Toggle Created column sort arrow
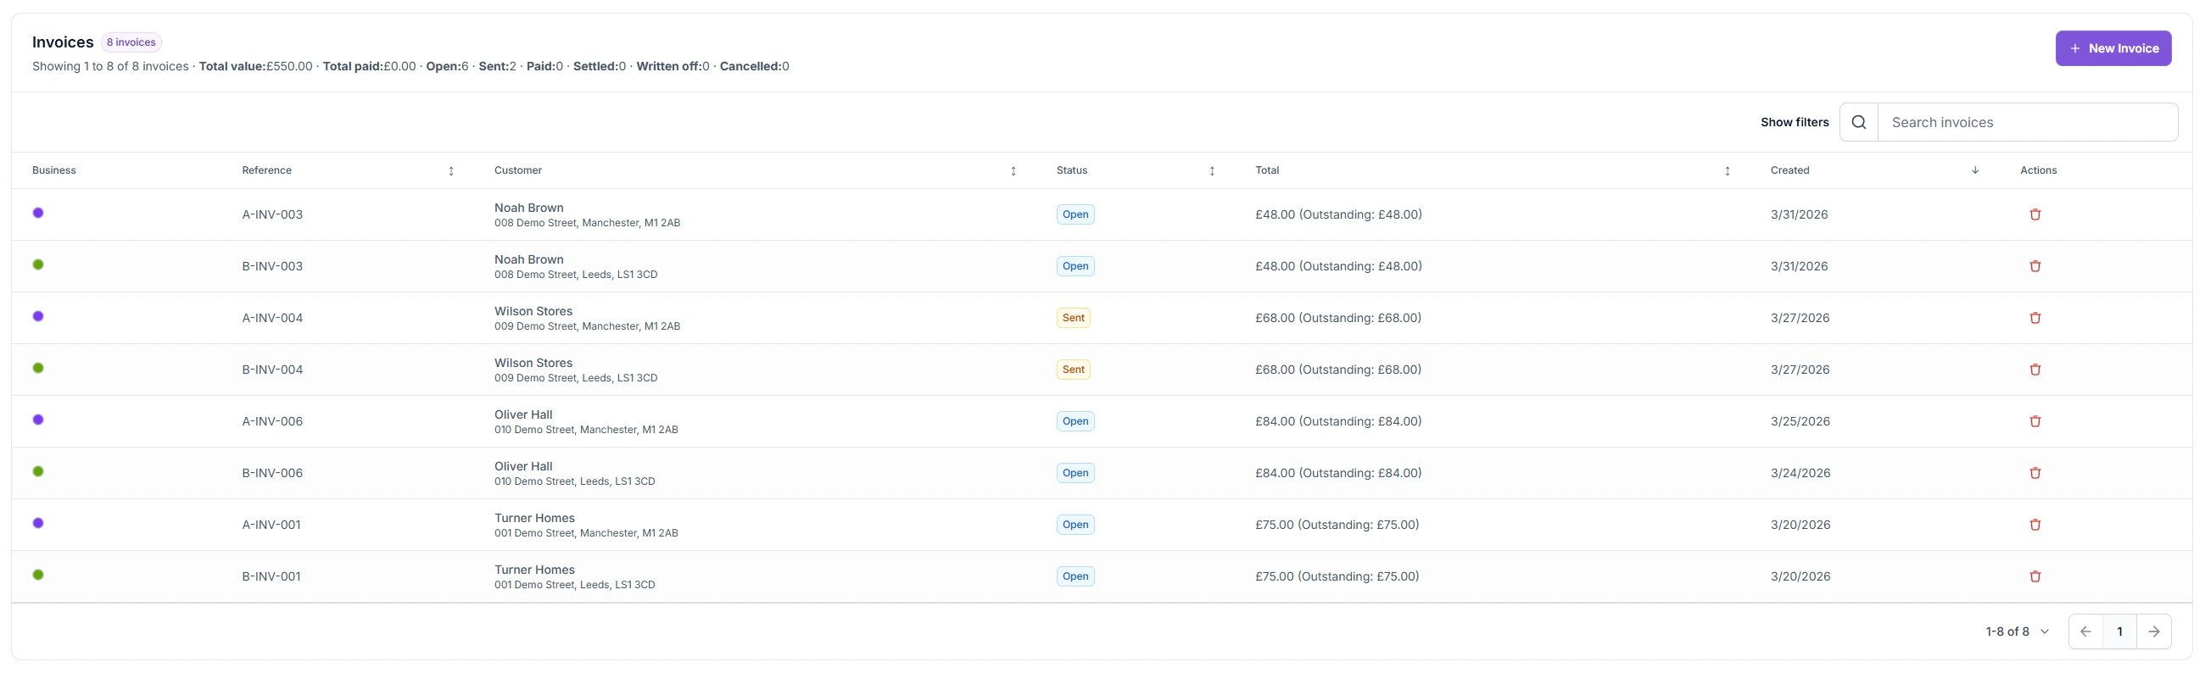This screenshot has width=2205, height=673. pyautogui.click(x=1974, y=170)
